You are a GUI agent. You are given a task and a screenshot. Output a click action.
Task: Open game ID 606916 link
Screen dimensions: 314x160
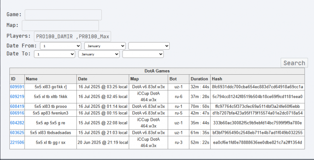tap(17, 113)
